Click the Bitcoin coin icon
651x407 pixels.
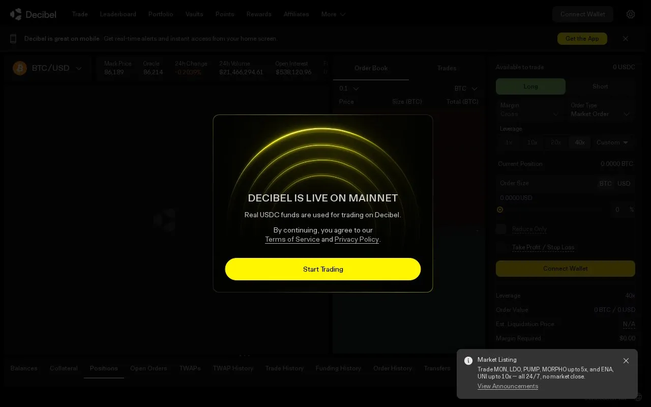pyautogui.click(x=20, y=68)
